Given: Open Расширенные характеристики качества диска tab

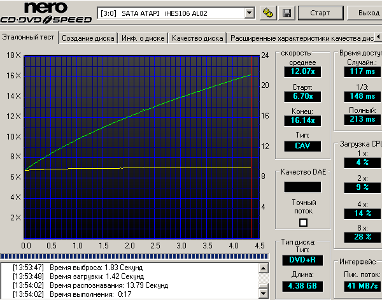Looking at the screenshot, I should pos(302,38).
